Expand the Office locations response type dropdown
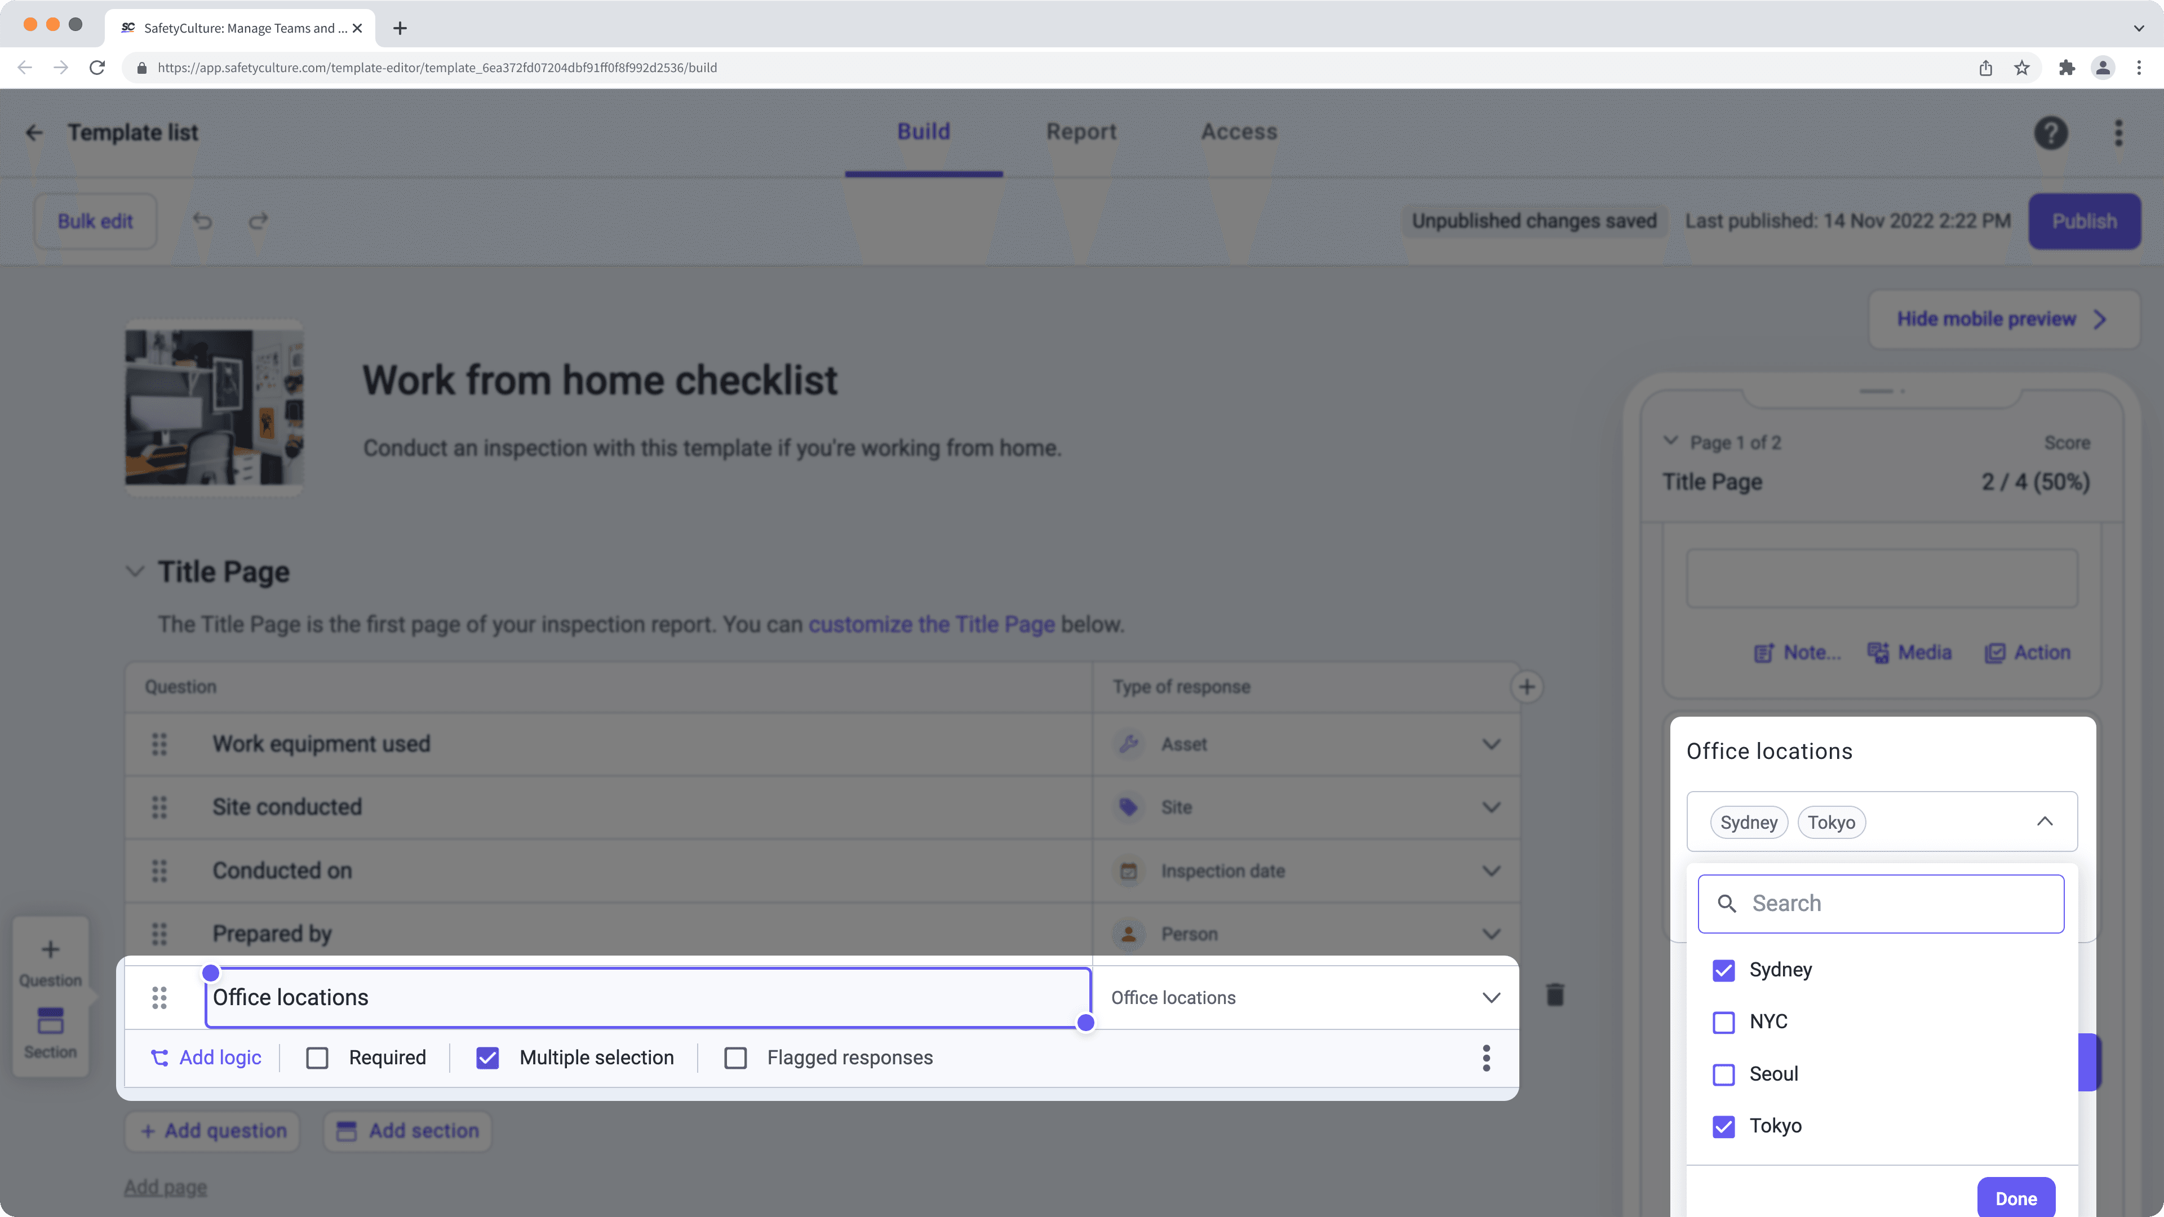The width and height of the screenshot is (2164, 1217). [x=1490, y=997]
